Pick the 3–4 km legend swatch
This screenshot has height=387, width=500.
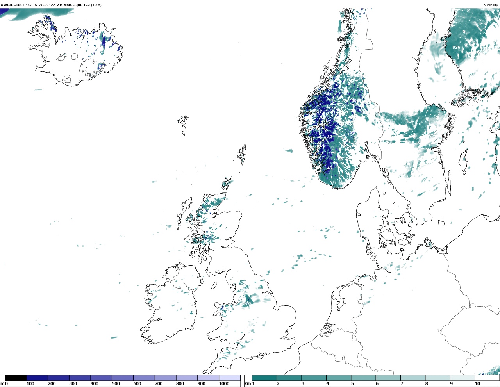314,378
